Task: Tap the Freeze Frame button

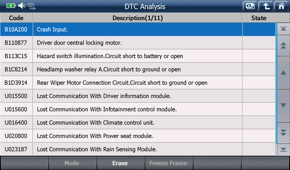Action: pyautogui.click(x=169, y=163)
